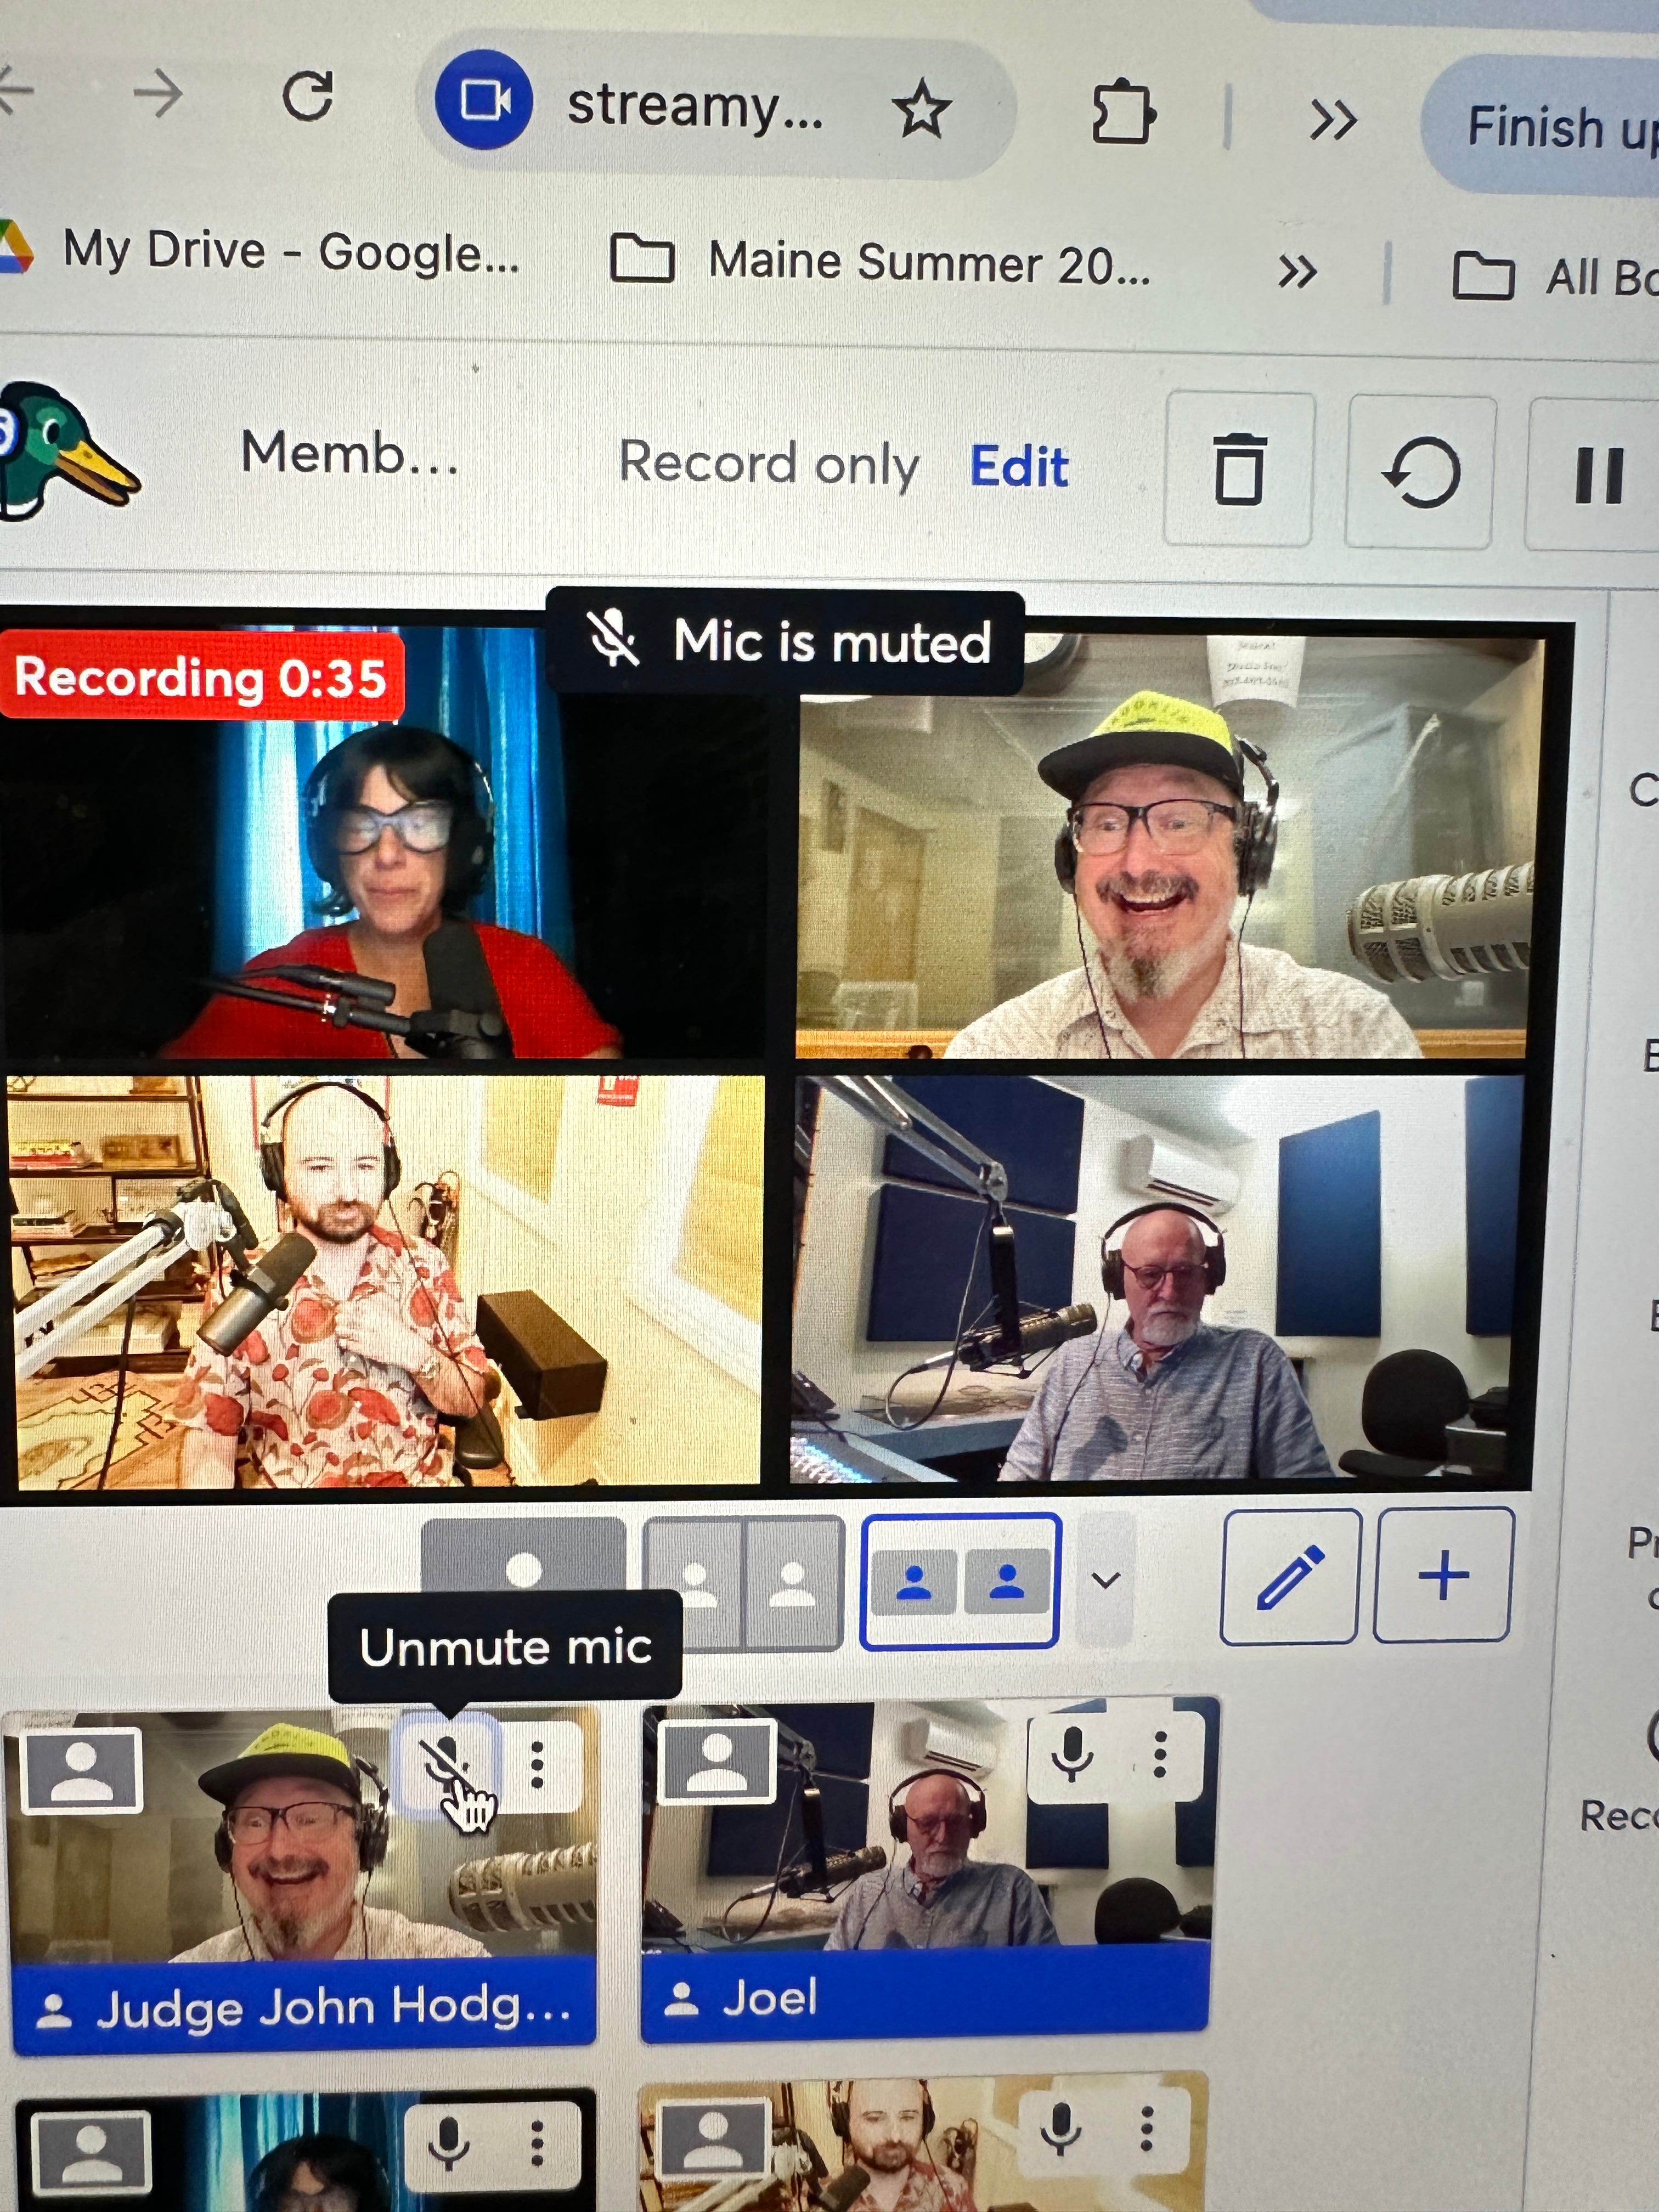
Task: Click the Record only label
Action: pos(768,464)
